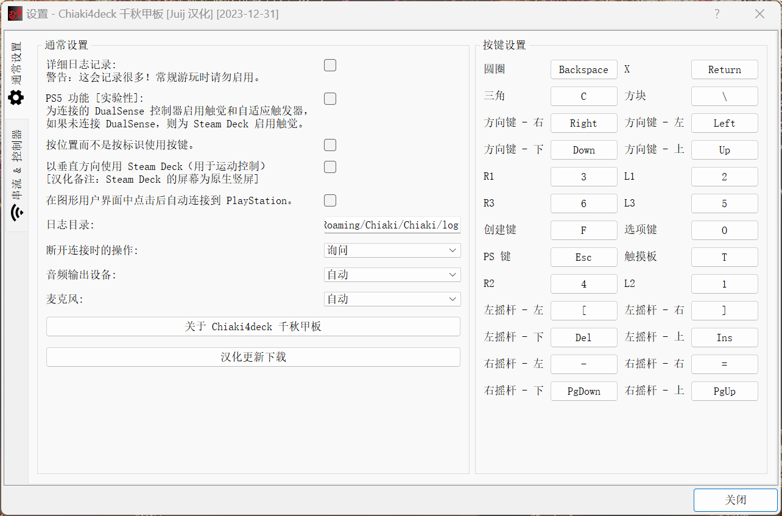Screen dimensions: 782x516
Task: Click the 关闭 button
Action: pos(735,500)
